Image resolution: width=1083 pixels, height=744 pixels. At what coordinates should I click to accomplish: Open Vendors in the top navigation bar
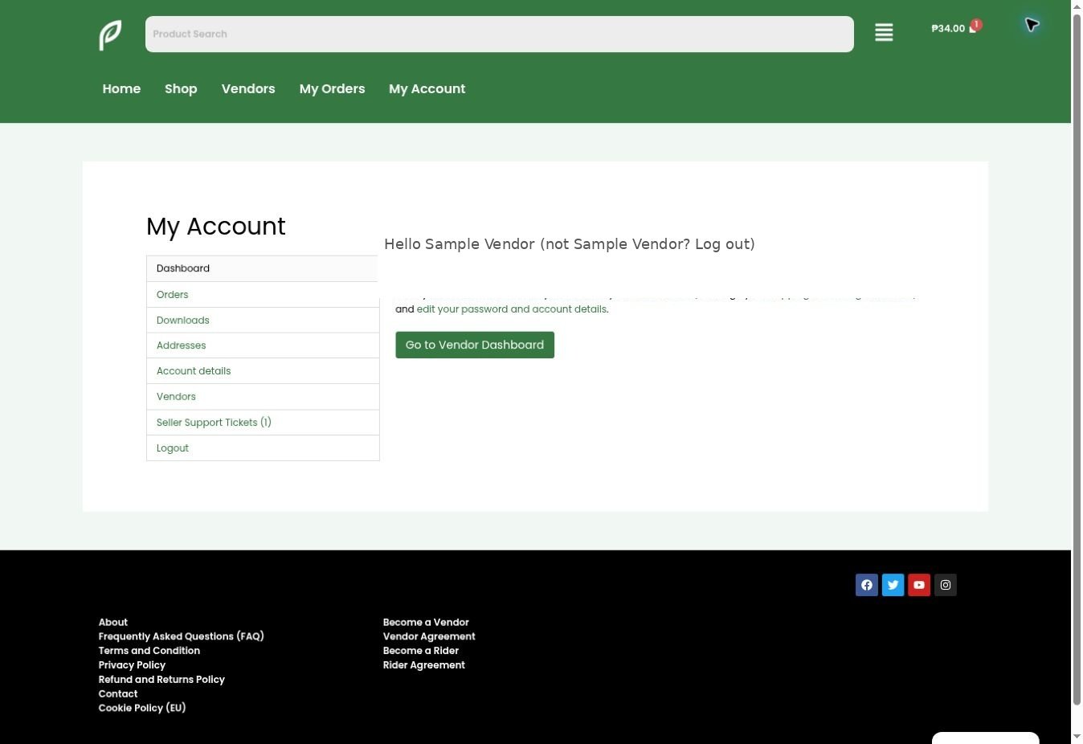(x=248, y=89)
